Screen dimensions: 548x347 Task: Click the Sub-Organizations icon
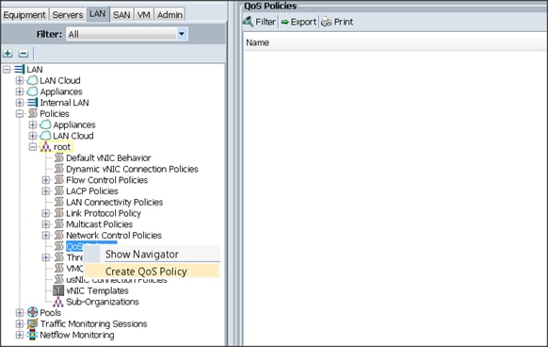(x=58, y=302)
